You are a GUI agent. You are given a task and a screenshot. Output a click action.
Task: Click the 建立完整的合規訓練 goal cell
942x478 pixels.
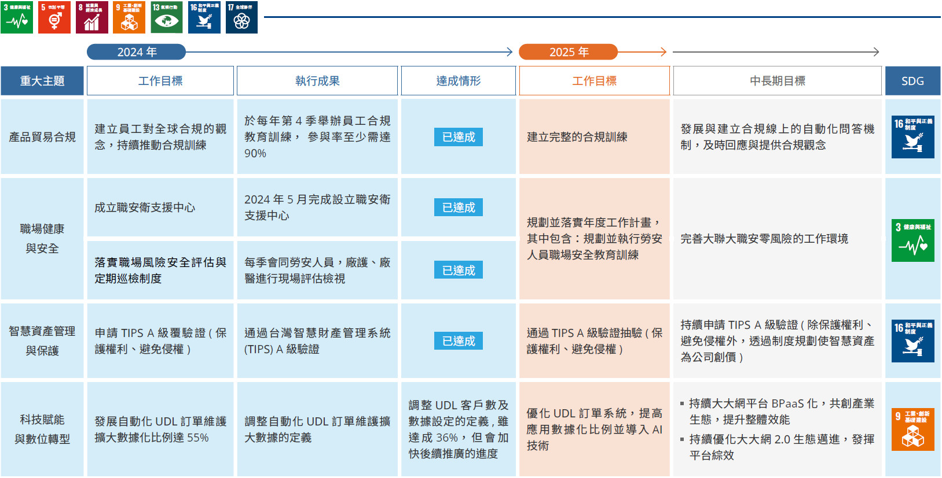(x=594, y=137)
